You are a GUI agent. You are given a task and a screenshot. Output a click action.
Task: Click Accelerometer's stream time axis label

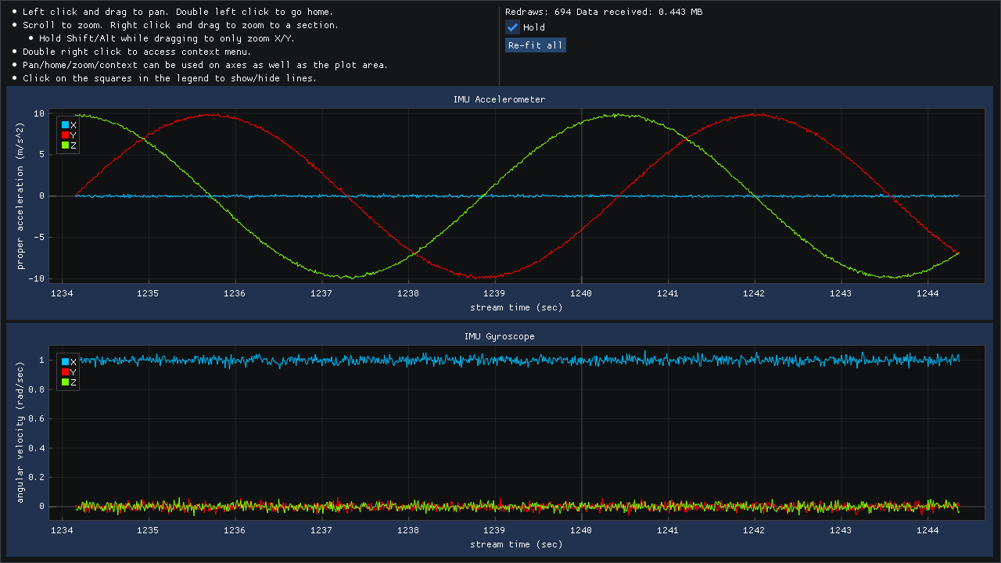coord(515,307)
